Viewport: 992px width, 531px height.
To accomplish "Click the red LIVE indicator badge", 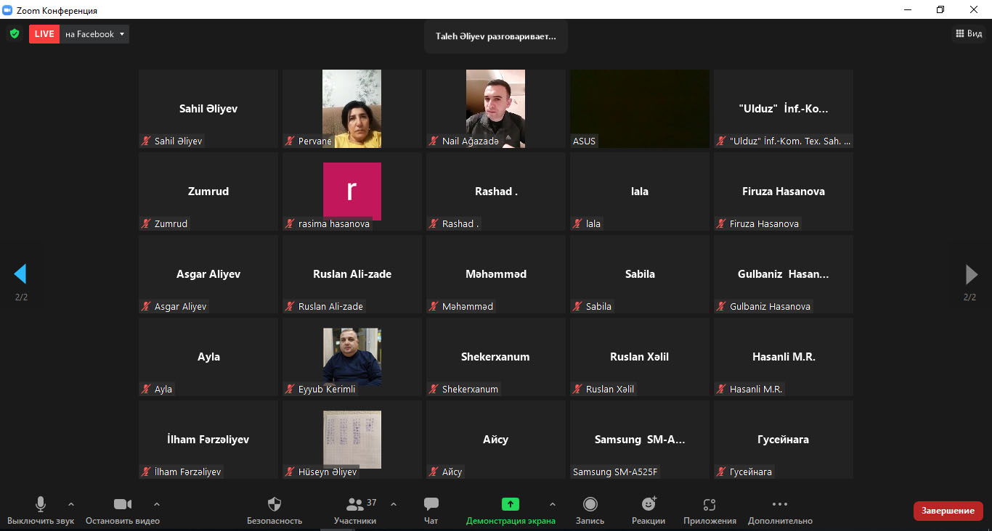I will pyautogui.click(x=44, y=34).
